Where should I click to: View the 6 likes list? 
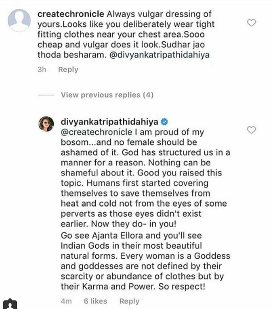[x=95, y=301]
